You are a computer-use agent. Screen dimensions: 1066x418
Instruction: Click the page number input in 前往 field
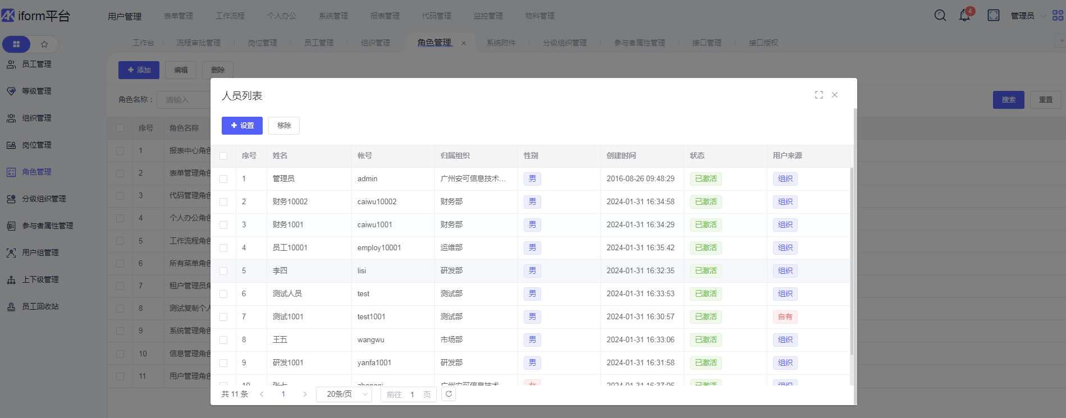tap(412, 394)
